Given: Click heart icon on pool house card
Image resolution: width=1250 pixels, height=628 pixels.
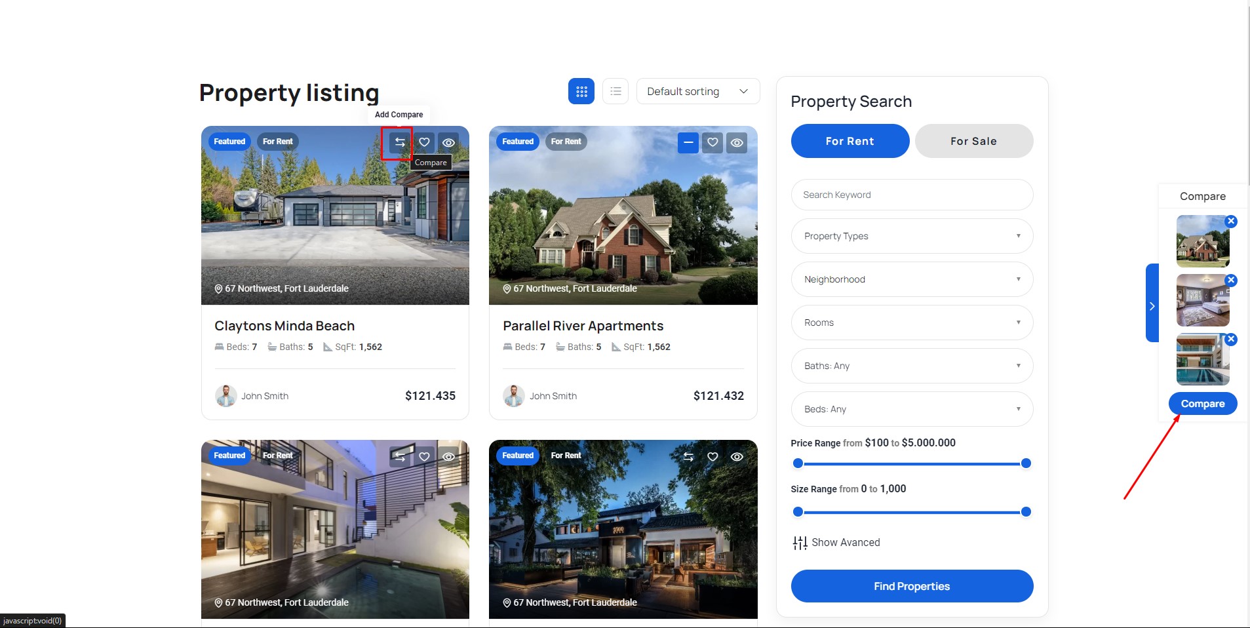Looking at the screenshot, I should [x=424, y=456].
